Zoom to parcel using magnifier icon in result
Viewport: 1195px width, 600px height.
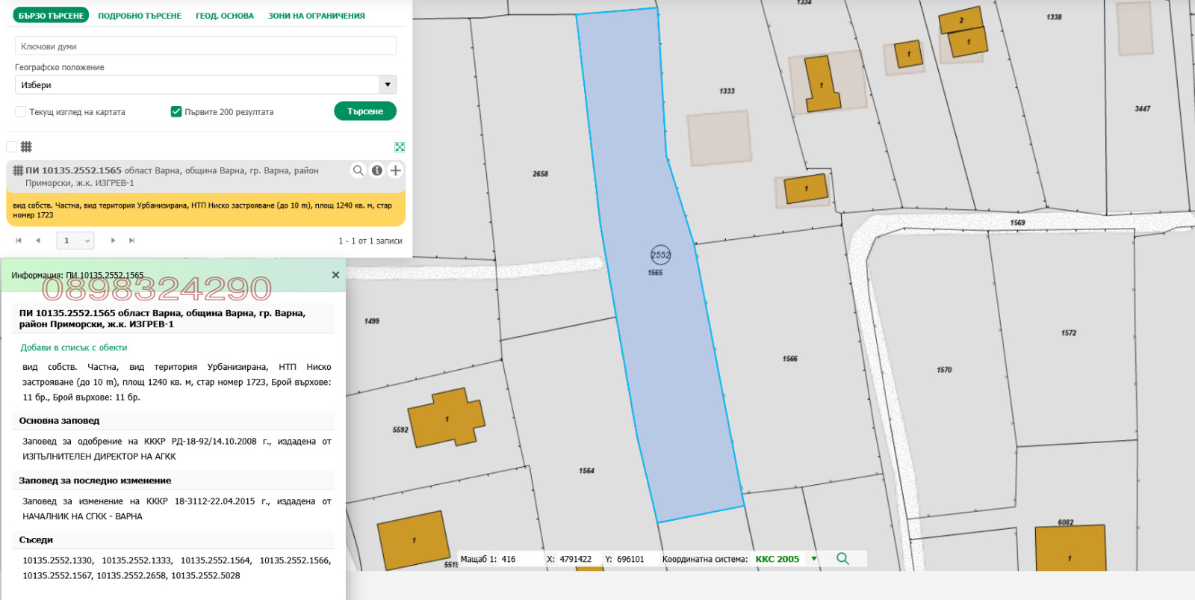(358, 170)
